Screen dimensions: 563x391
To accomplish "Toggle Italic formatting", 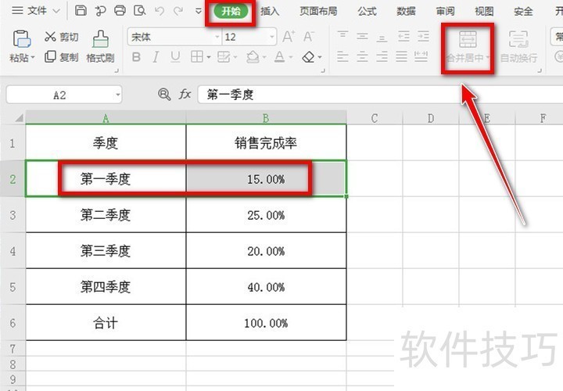I will coord(156,57).
